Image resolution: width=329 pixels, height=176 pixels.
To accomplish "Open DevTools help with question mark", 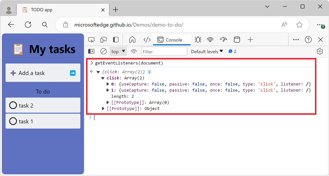I will click(308, 39).
